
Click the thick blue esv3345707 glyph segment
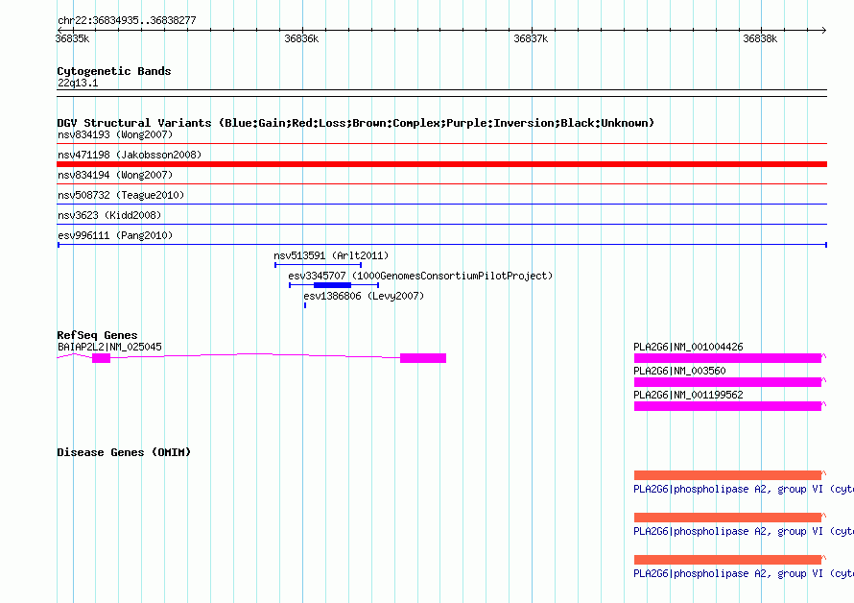tap(332, 285)
